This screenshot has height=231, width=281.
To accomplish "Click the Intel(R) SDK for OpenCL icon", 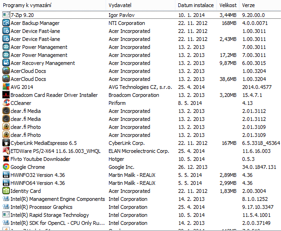I will [x=6, y=223].
